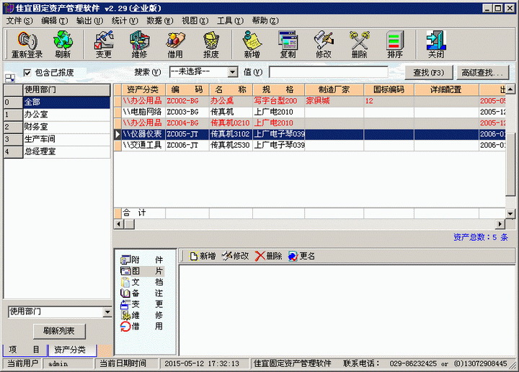519x372 pixels.
Task: Click 更名 rename in the attachment toolbar
Action: pyautogui.click(x=301, y=256)
